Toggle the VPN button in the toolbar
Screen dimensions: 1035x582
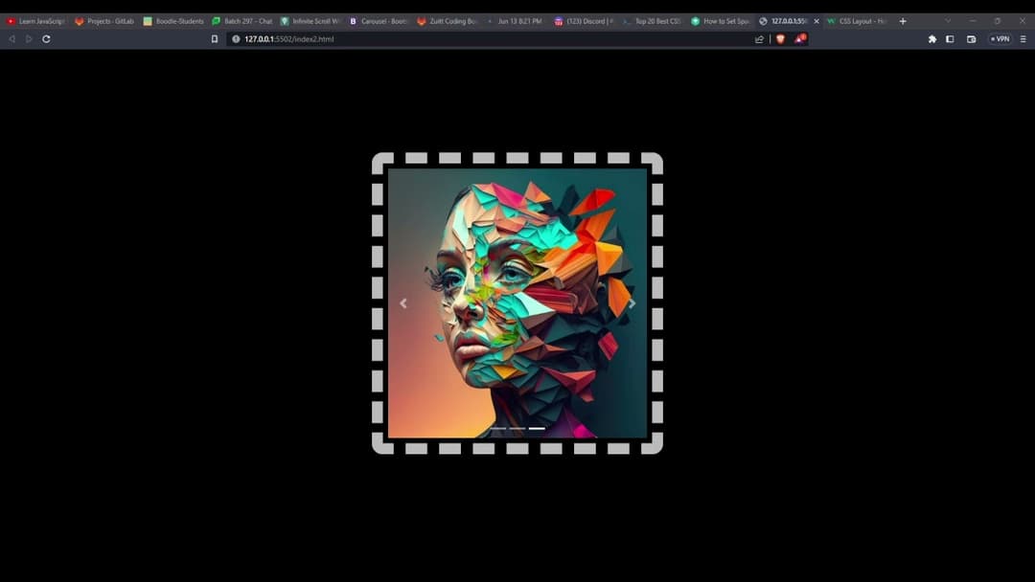click(999, 39)
